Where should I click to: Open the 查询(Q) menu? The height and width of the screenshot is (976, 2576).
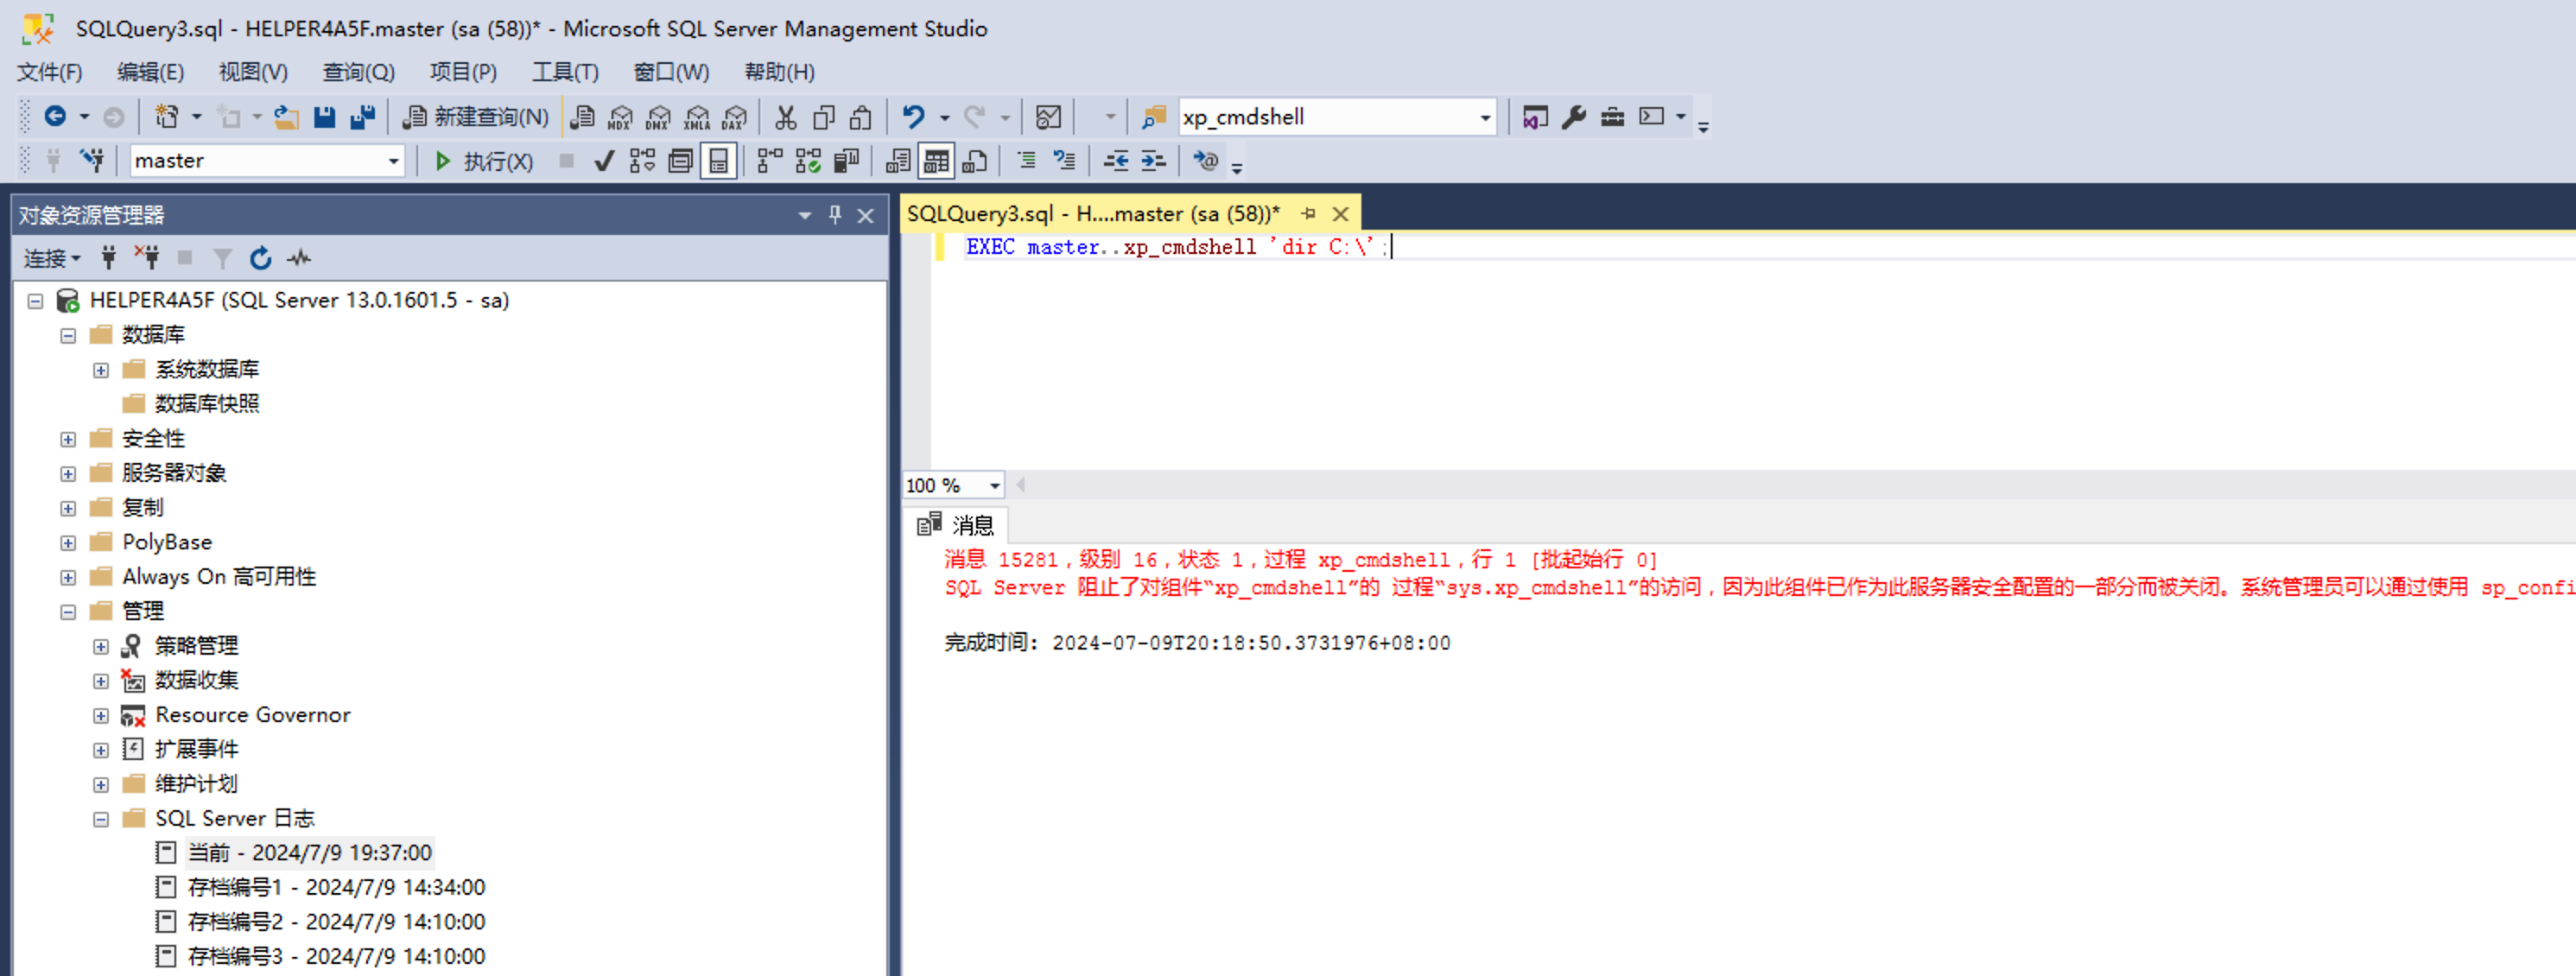tap(358, 72)
